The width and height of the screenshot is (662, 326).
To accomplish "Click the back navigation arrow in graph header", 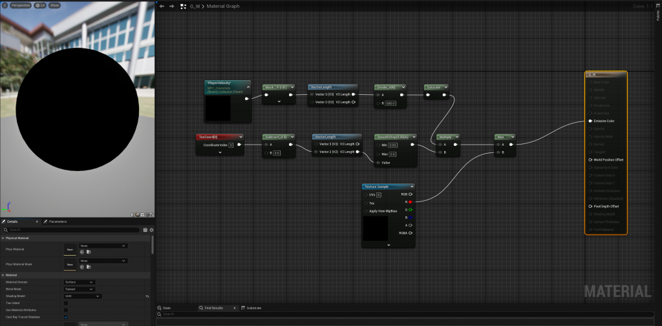I will click(x=162, y=6).
